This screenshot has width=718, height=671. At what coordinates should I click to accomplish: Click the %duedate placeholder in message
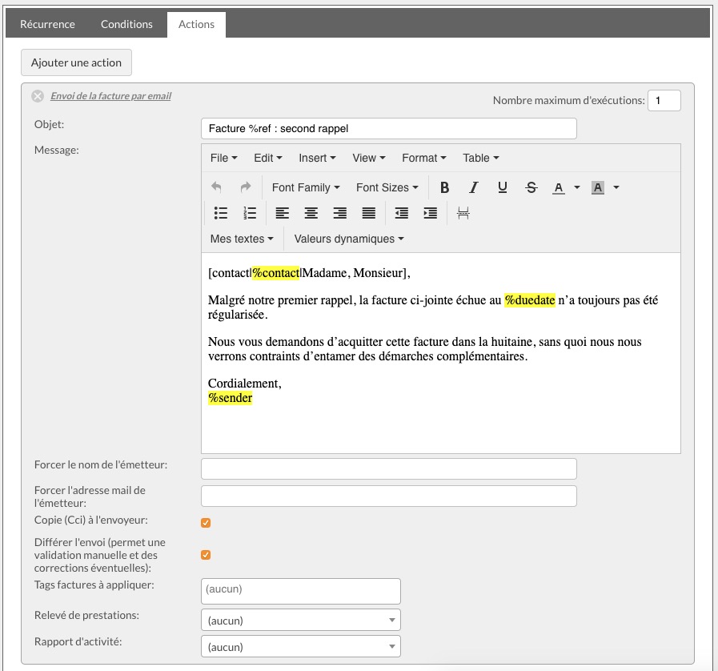(530, 300)
